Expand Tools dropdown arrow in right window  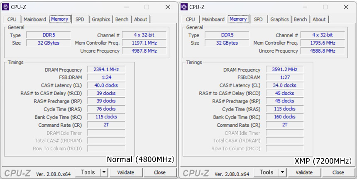pyautogui.click(x=283, y=172)
